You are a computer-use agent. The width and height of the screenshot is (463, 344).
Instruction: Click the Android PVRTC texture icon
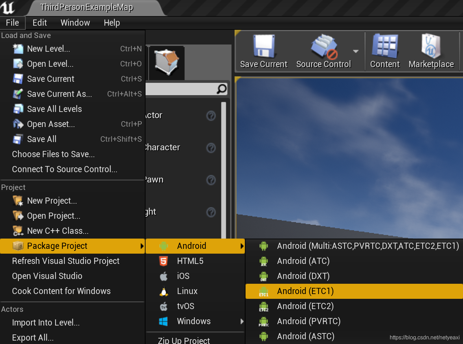click(x=264, y=321)
